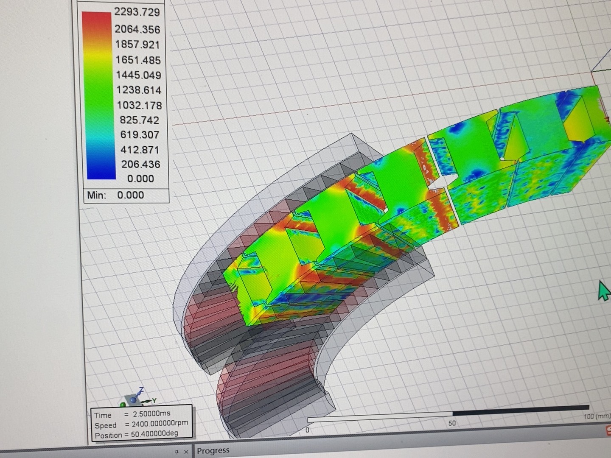
Task: Click the Progress panel title
Action: [x=213, y=450]
